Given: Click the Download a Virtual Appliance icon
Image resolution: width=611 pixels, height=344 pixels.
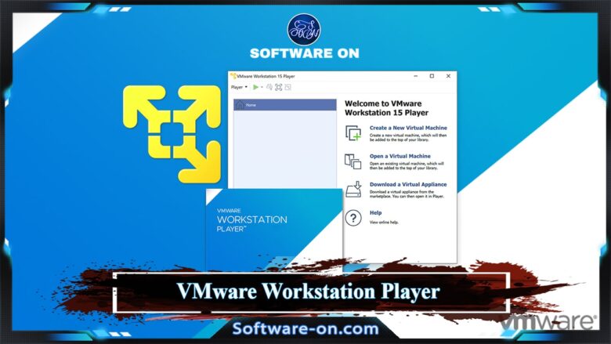Looking at the screenshot, I should click(x=353, y=190).
